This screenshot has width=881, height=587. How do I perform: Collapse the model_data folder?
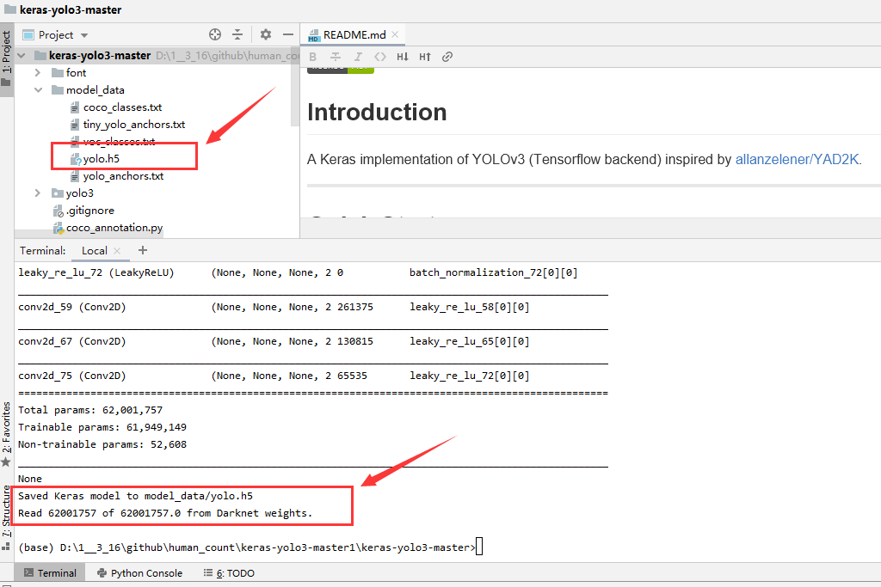[38, 90]
